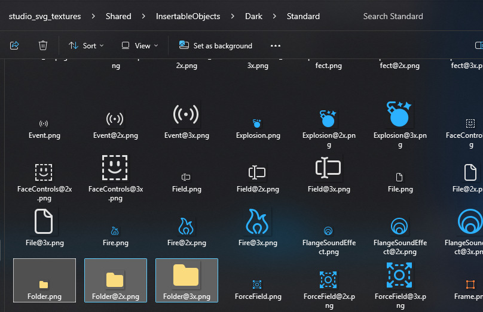Select the File.png icon

399,177
